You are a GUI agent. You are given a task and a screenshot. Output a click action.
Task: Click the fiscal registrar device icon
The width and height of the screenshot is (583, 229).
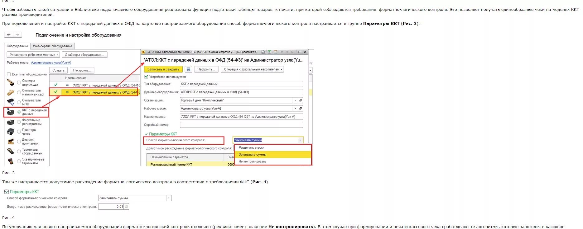(x=11, y=122)
